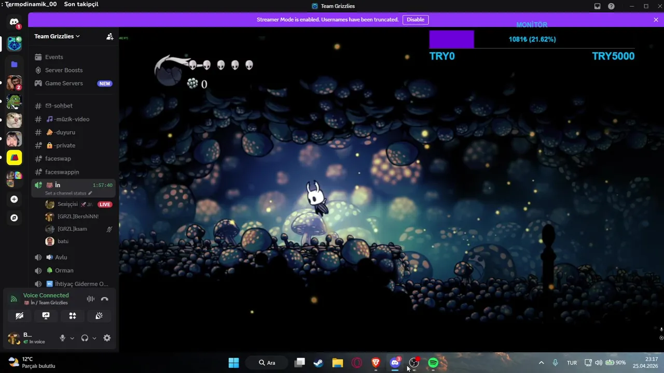Watch Sexişçisi's LIVE stream
This screenshot has height=373, width=664.
tap(105, 204)
